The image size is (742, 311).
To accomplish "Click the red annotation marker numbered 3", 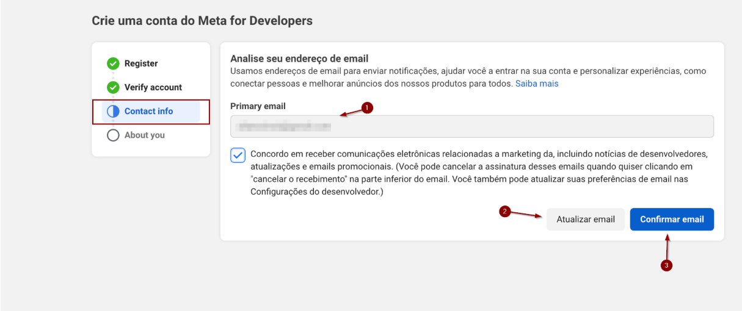I will click(x=667, y=265).
